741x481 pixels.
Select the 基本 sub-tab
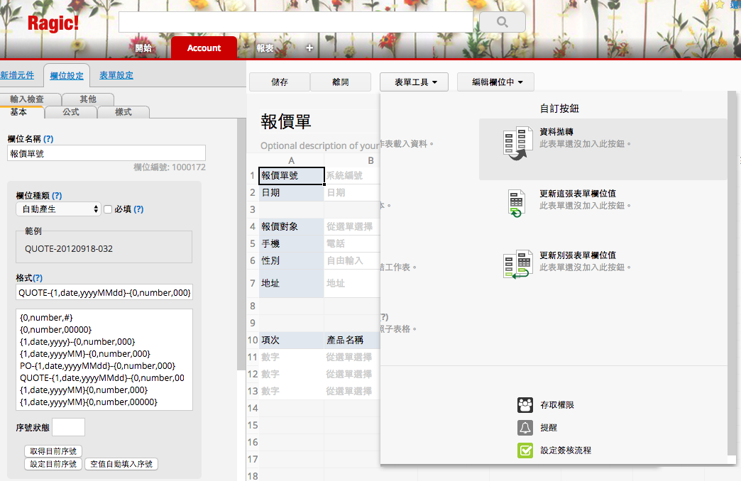tap(19, 112)
